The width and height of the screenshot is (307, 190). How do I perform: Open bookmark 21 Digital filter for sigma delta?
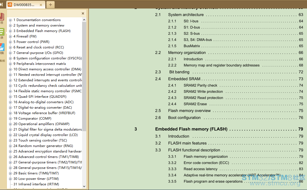point(48,129)
